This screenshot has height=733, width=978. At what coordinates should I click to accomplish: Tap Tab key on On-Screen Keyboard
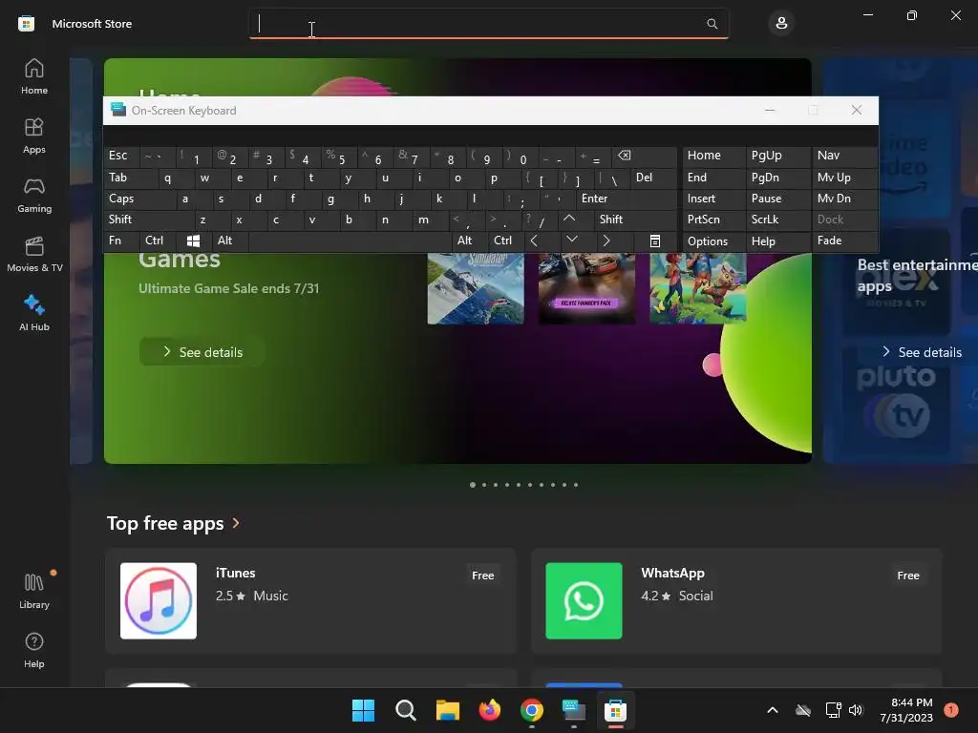(x=130, y=178)
